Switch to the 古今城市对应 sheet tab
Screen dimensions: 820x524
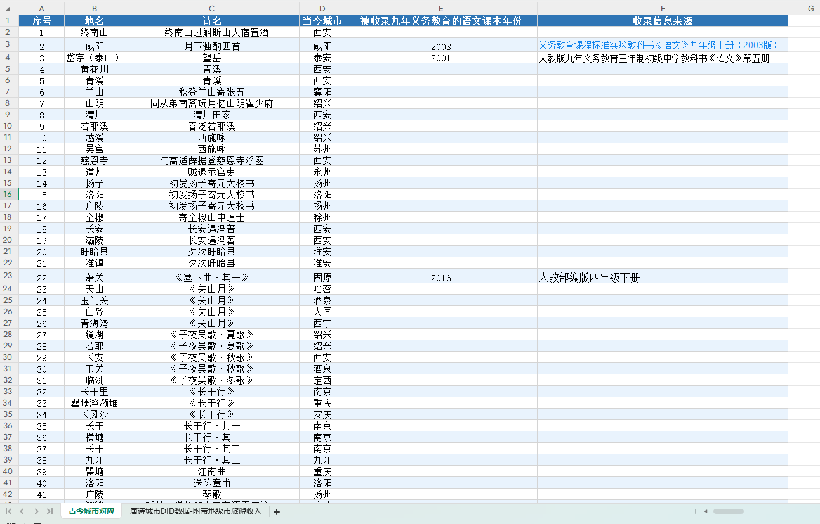91,511
